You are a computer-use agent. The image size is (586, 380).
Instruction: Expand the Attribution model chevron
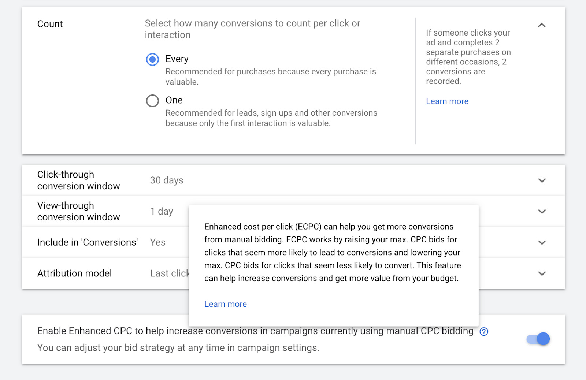[542, 273]
